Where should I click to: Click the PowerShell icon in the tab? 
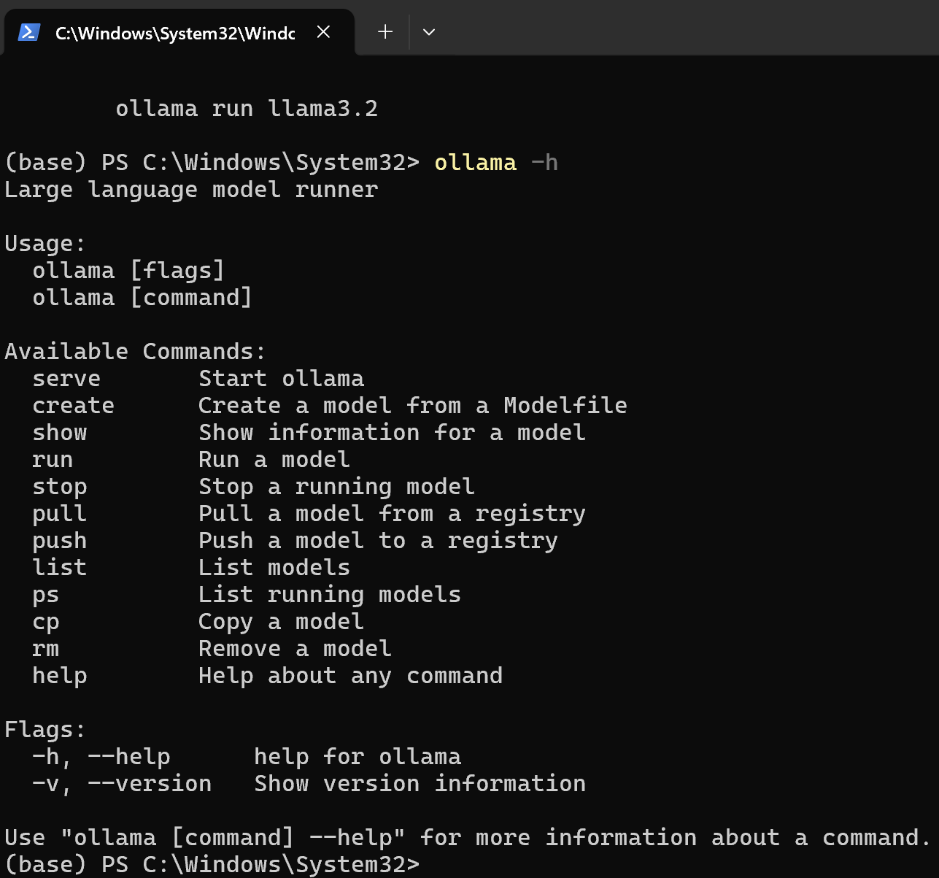29,32
